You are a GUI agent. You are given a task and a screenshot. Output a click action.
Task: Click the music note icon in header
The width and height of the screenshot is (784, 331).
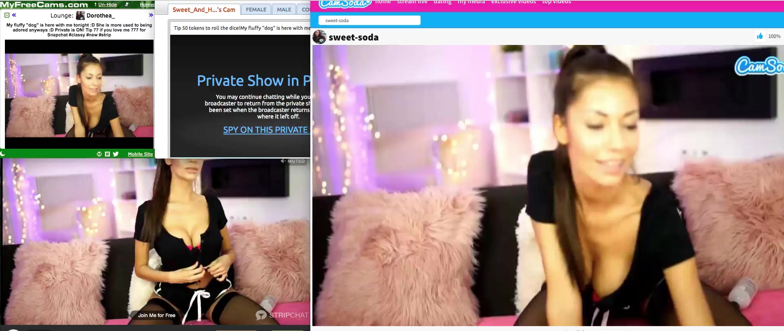[127, 4]
